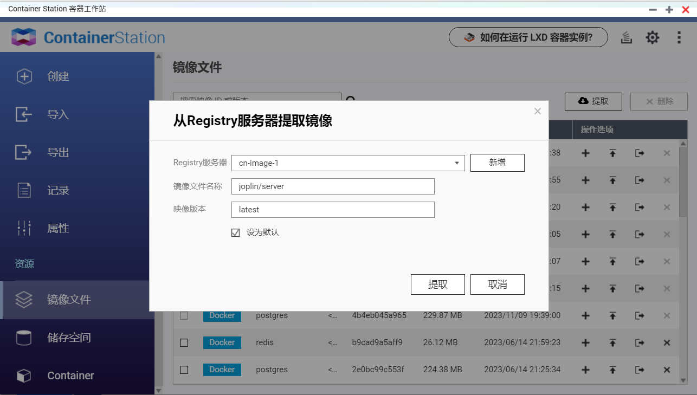This screenshot has height=395, width=697.
Task: Open the three-dot more menu
Action: pyautogui.click(x=679, y=37)
